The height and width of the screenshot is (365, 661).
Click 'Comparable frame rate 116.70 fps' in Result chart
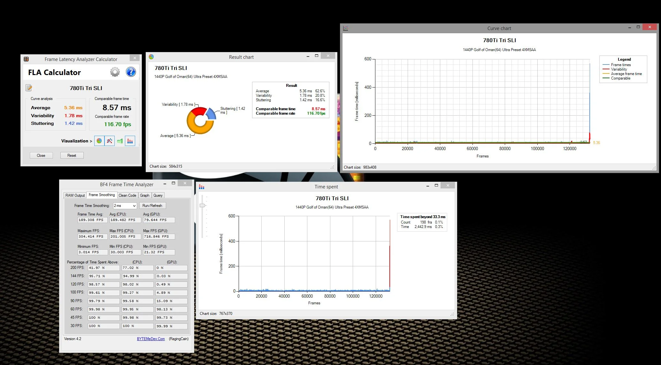click(290, 113)
